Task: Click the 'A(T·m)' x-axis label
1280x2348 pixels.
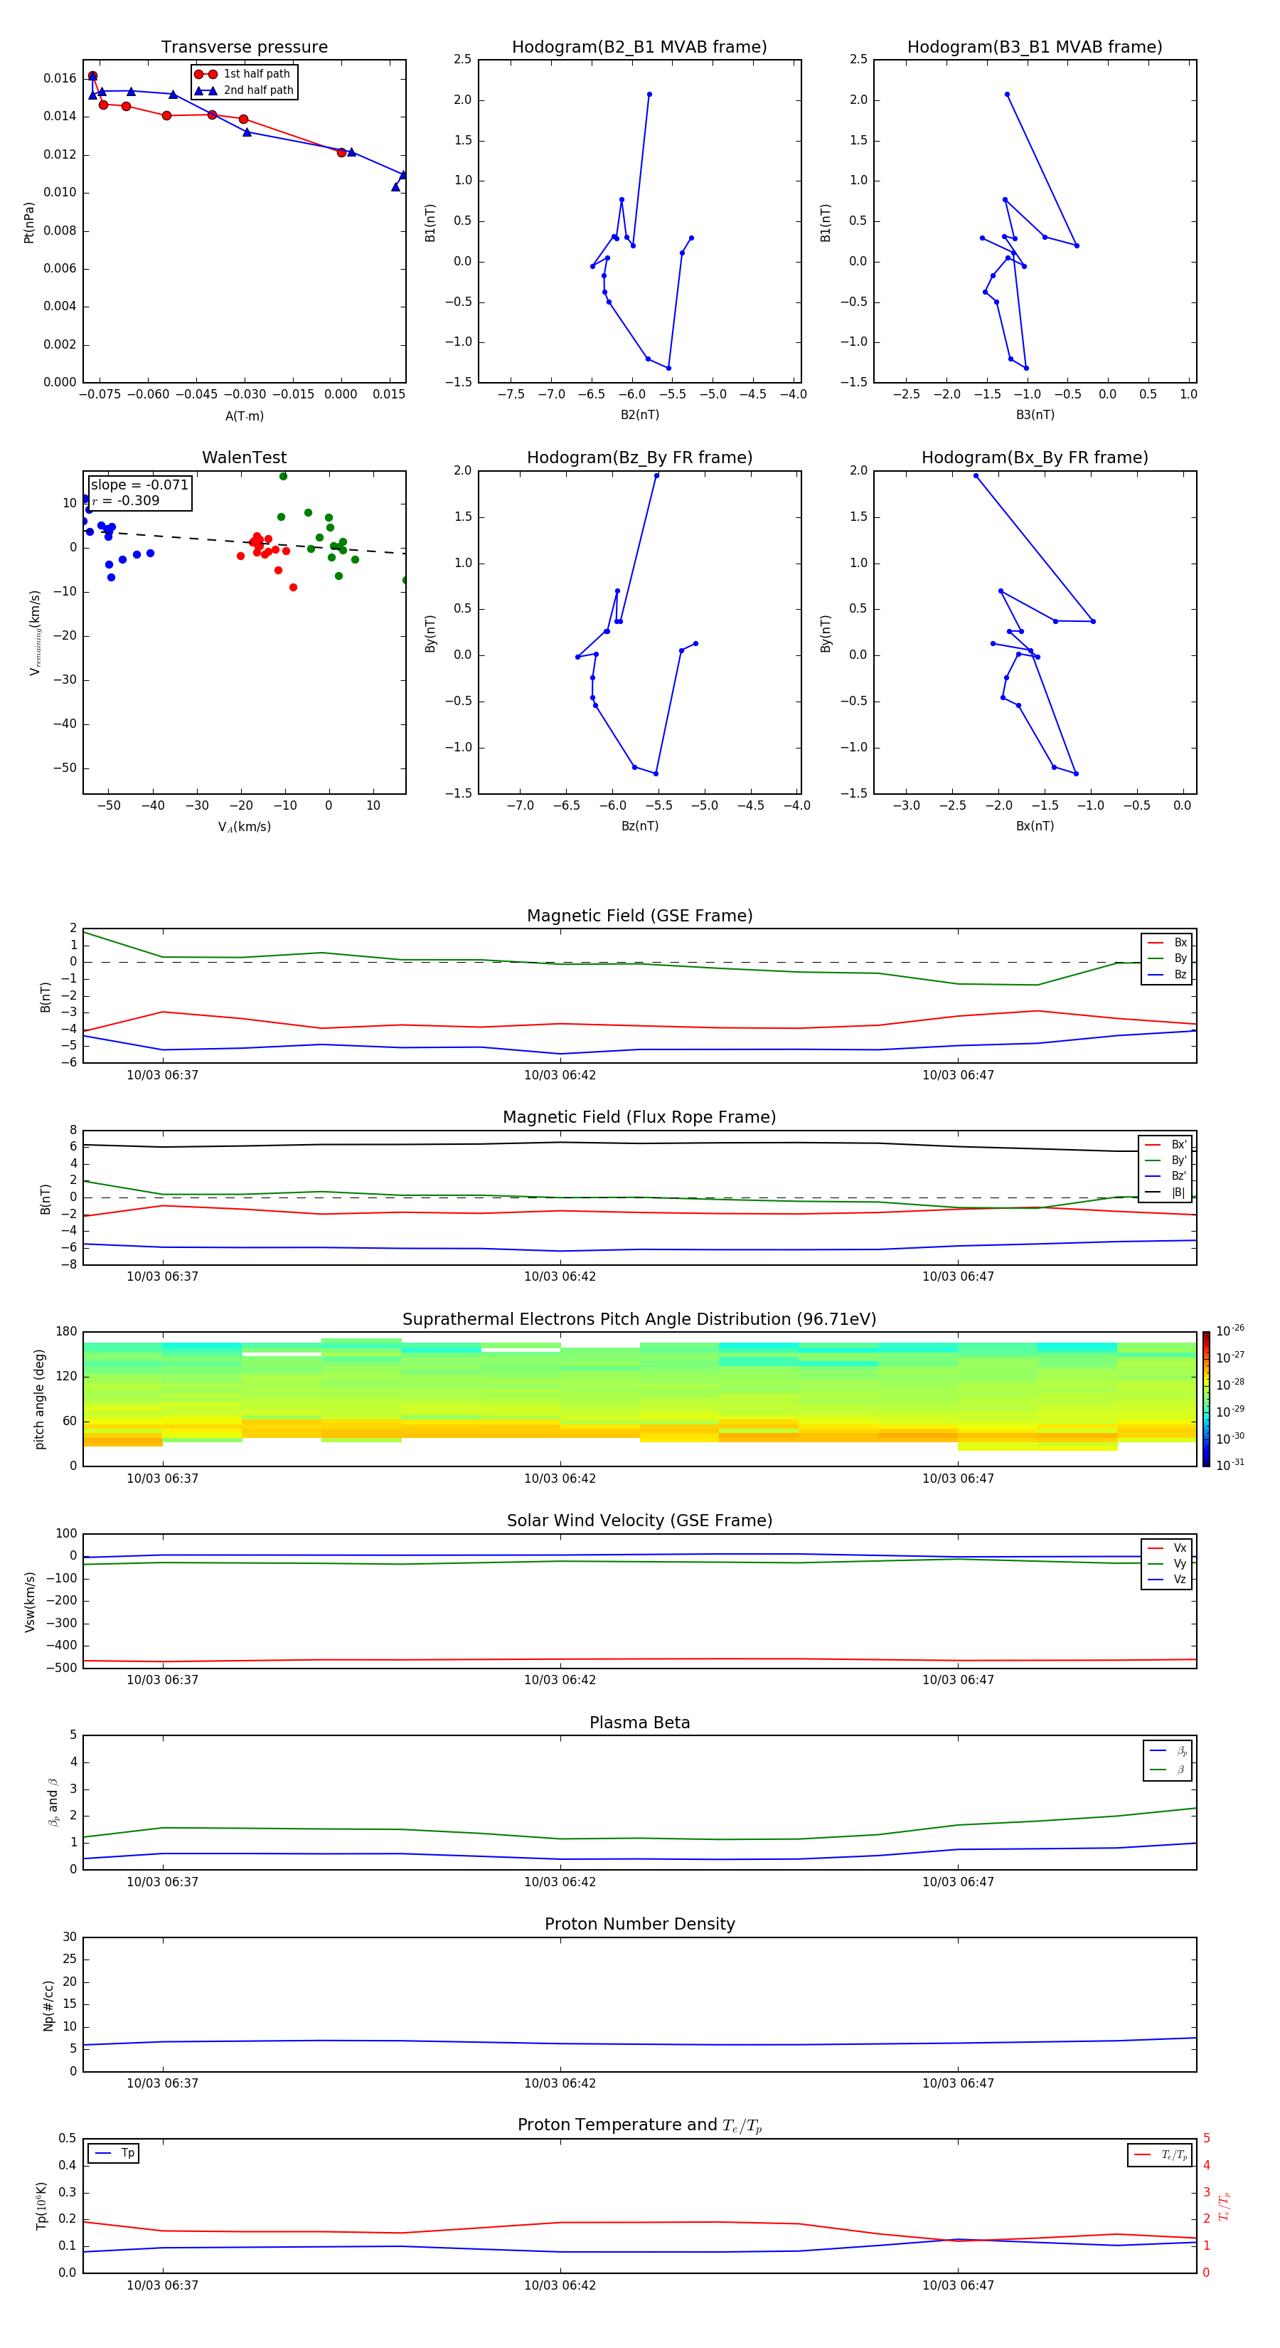Action: point(244,416)
